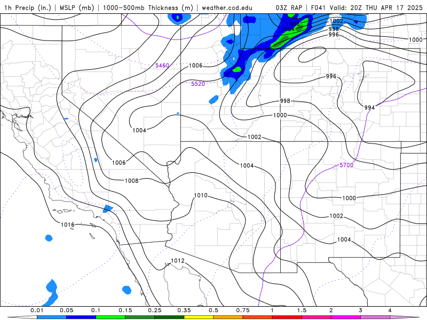Click the '0.01' legend value
Image resolution: width=427 pixels, height=320 pixels.
coord(37,310)
